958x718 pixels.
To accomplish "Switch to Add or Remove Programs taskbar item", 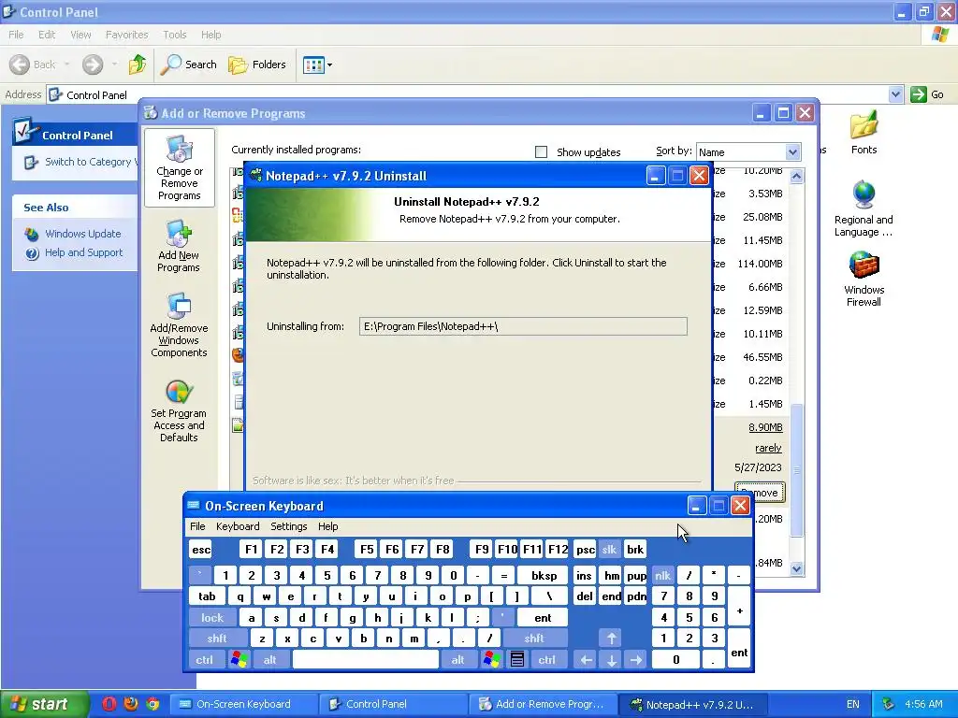I will tap(544, 704).
